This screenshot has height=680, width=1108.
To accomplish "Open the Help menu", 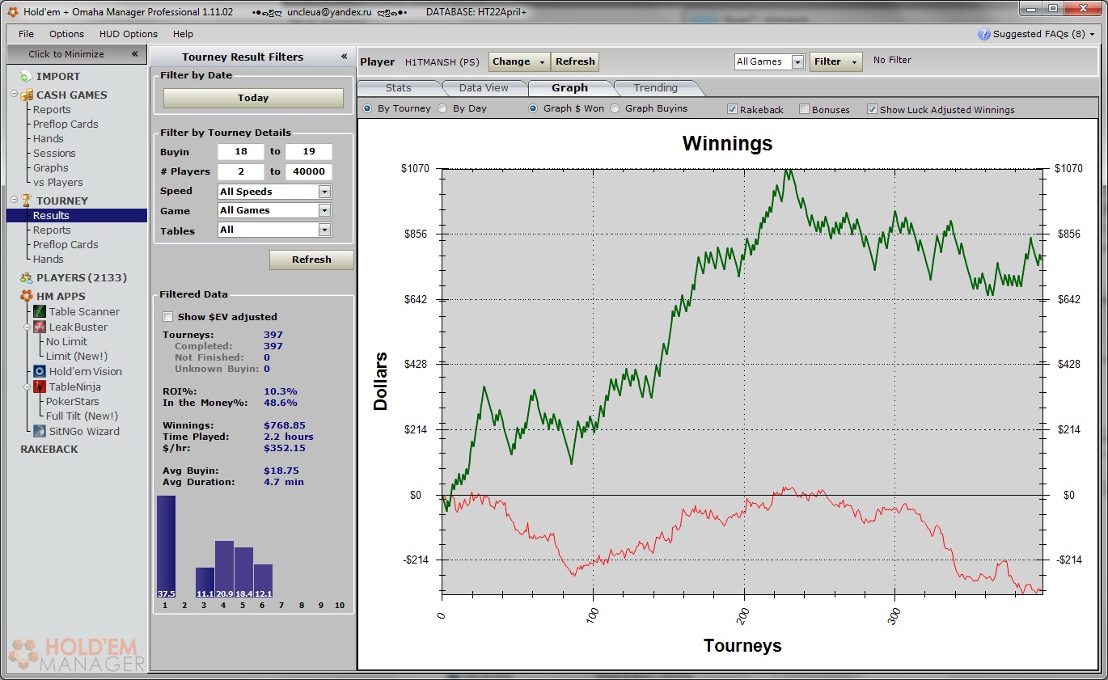I will tap(183, 34).
